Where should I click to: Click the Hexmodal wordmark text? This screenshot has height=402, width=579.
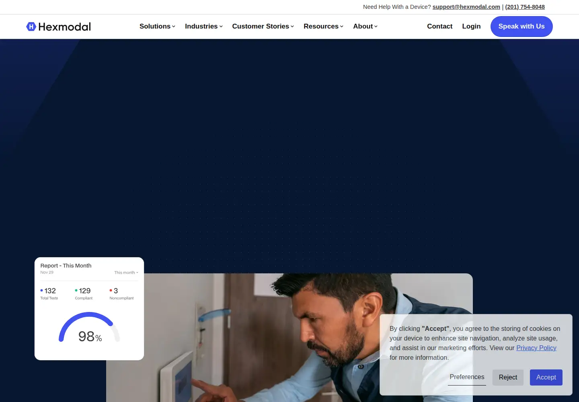click(65, 27)
